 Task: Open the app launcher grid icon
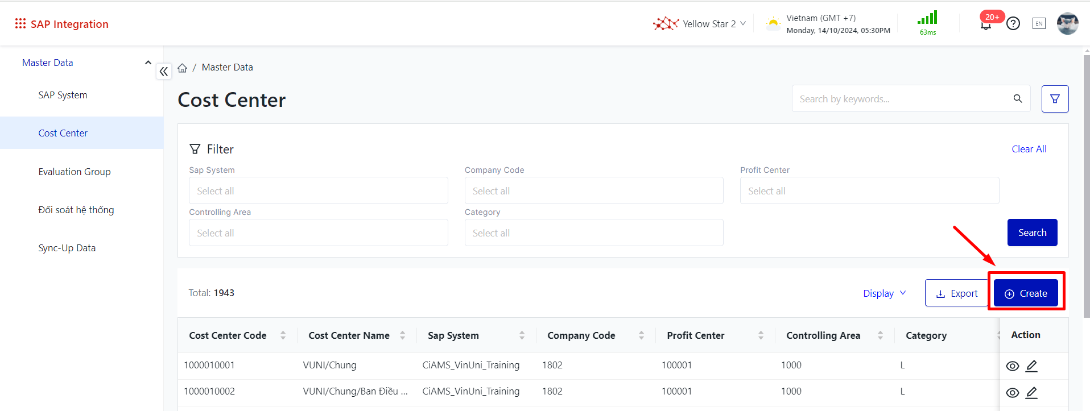(20, 23)
